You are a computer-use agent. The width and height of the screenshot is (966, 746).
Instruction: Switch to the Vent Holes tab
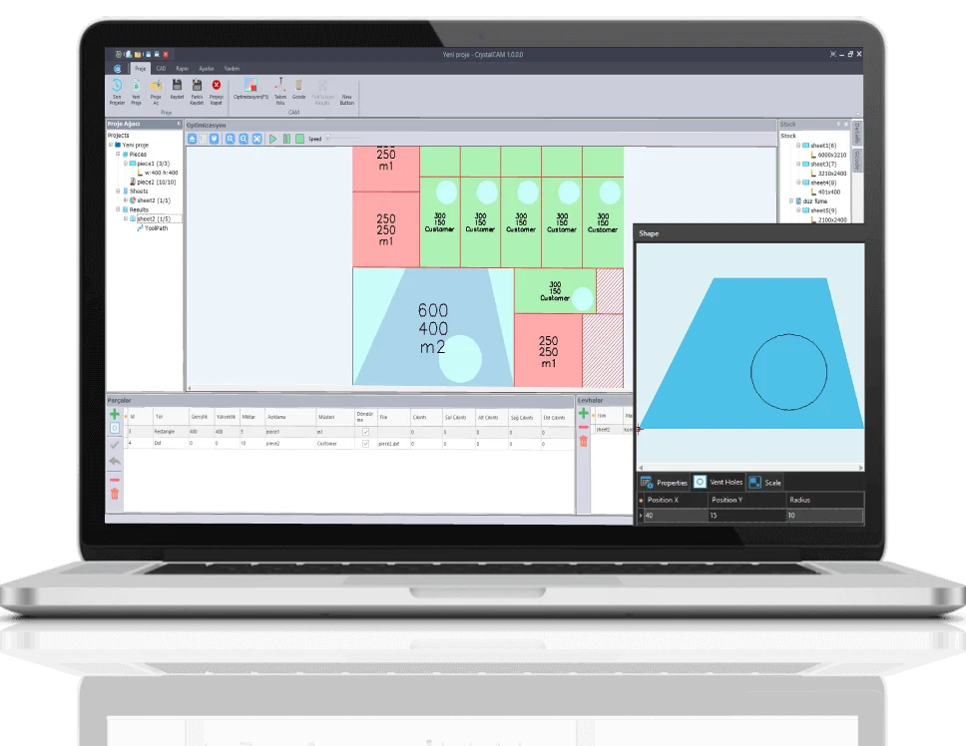(718, 482)
